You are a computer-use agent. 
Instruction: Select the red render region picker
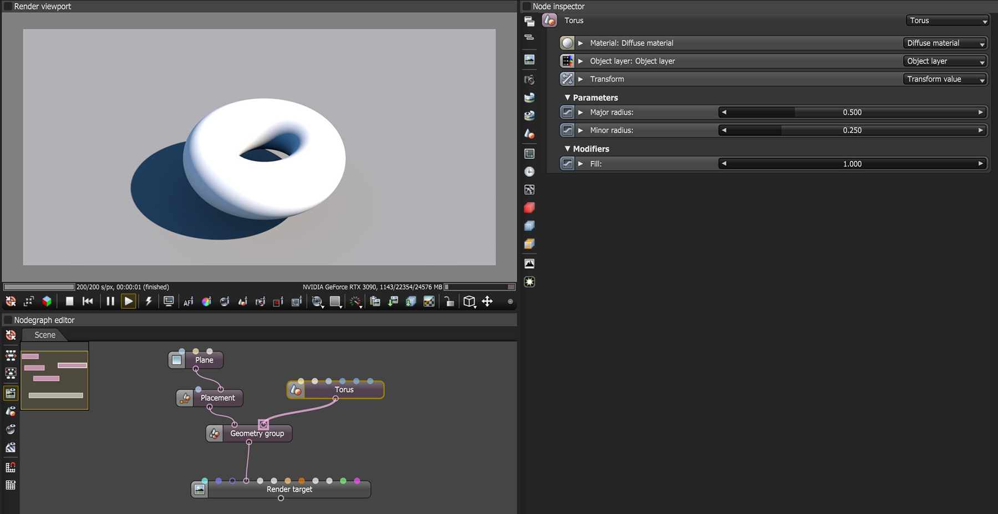point(278,301)
